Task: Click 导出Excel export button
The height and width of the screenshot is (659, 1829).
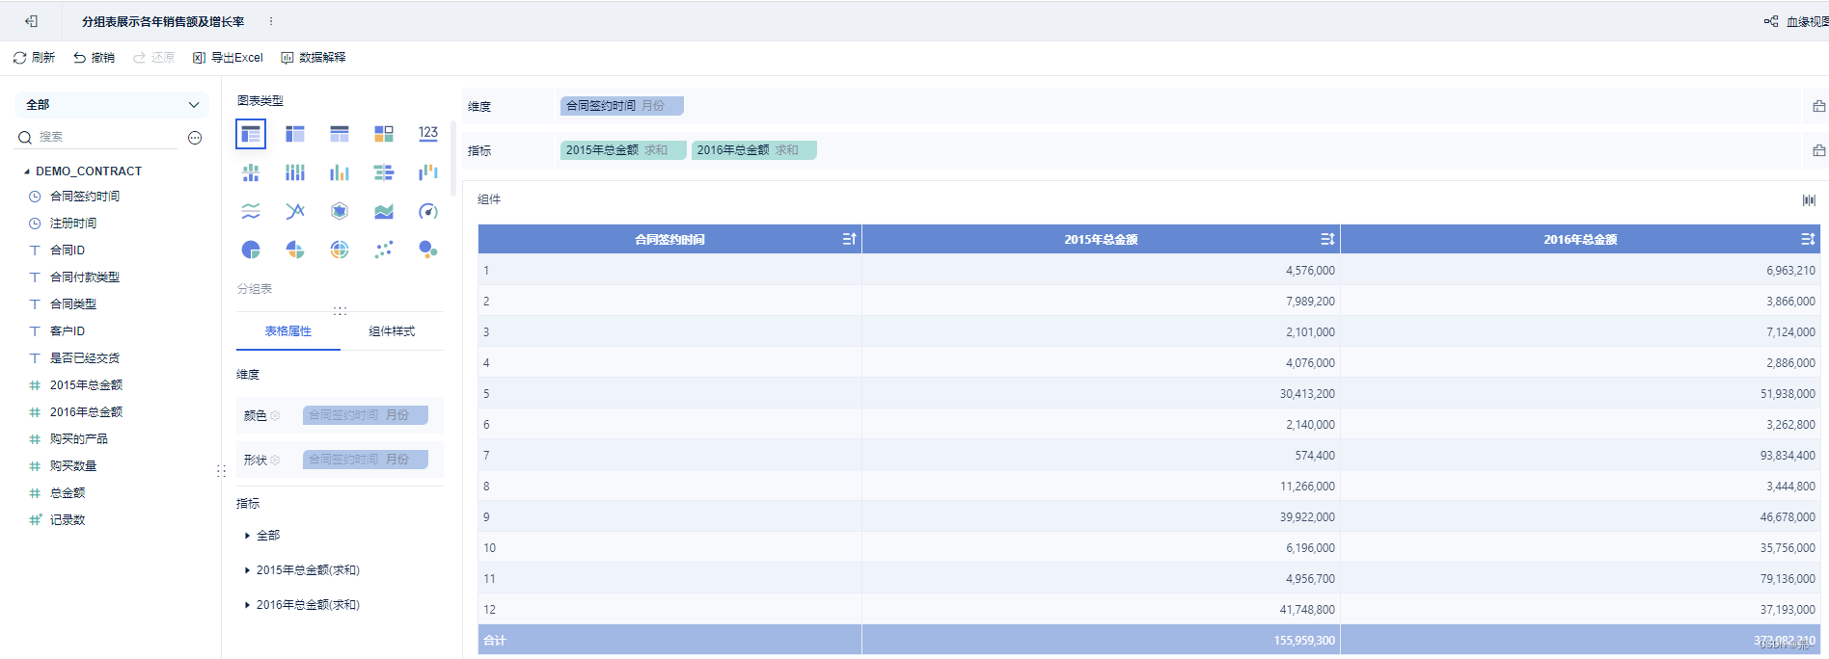Action: tap(228, 58)
